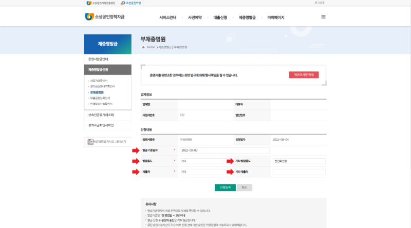Open the 사전예약 menu
411x228 pixels.
(195, 17)
